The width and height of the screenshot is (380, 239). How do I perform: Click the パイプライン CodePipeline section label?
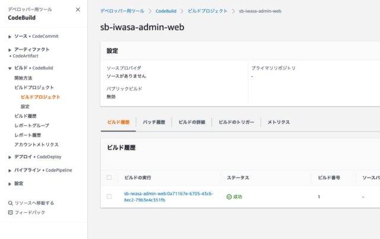[x=43, y=170]
